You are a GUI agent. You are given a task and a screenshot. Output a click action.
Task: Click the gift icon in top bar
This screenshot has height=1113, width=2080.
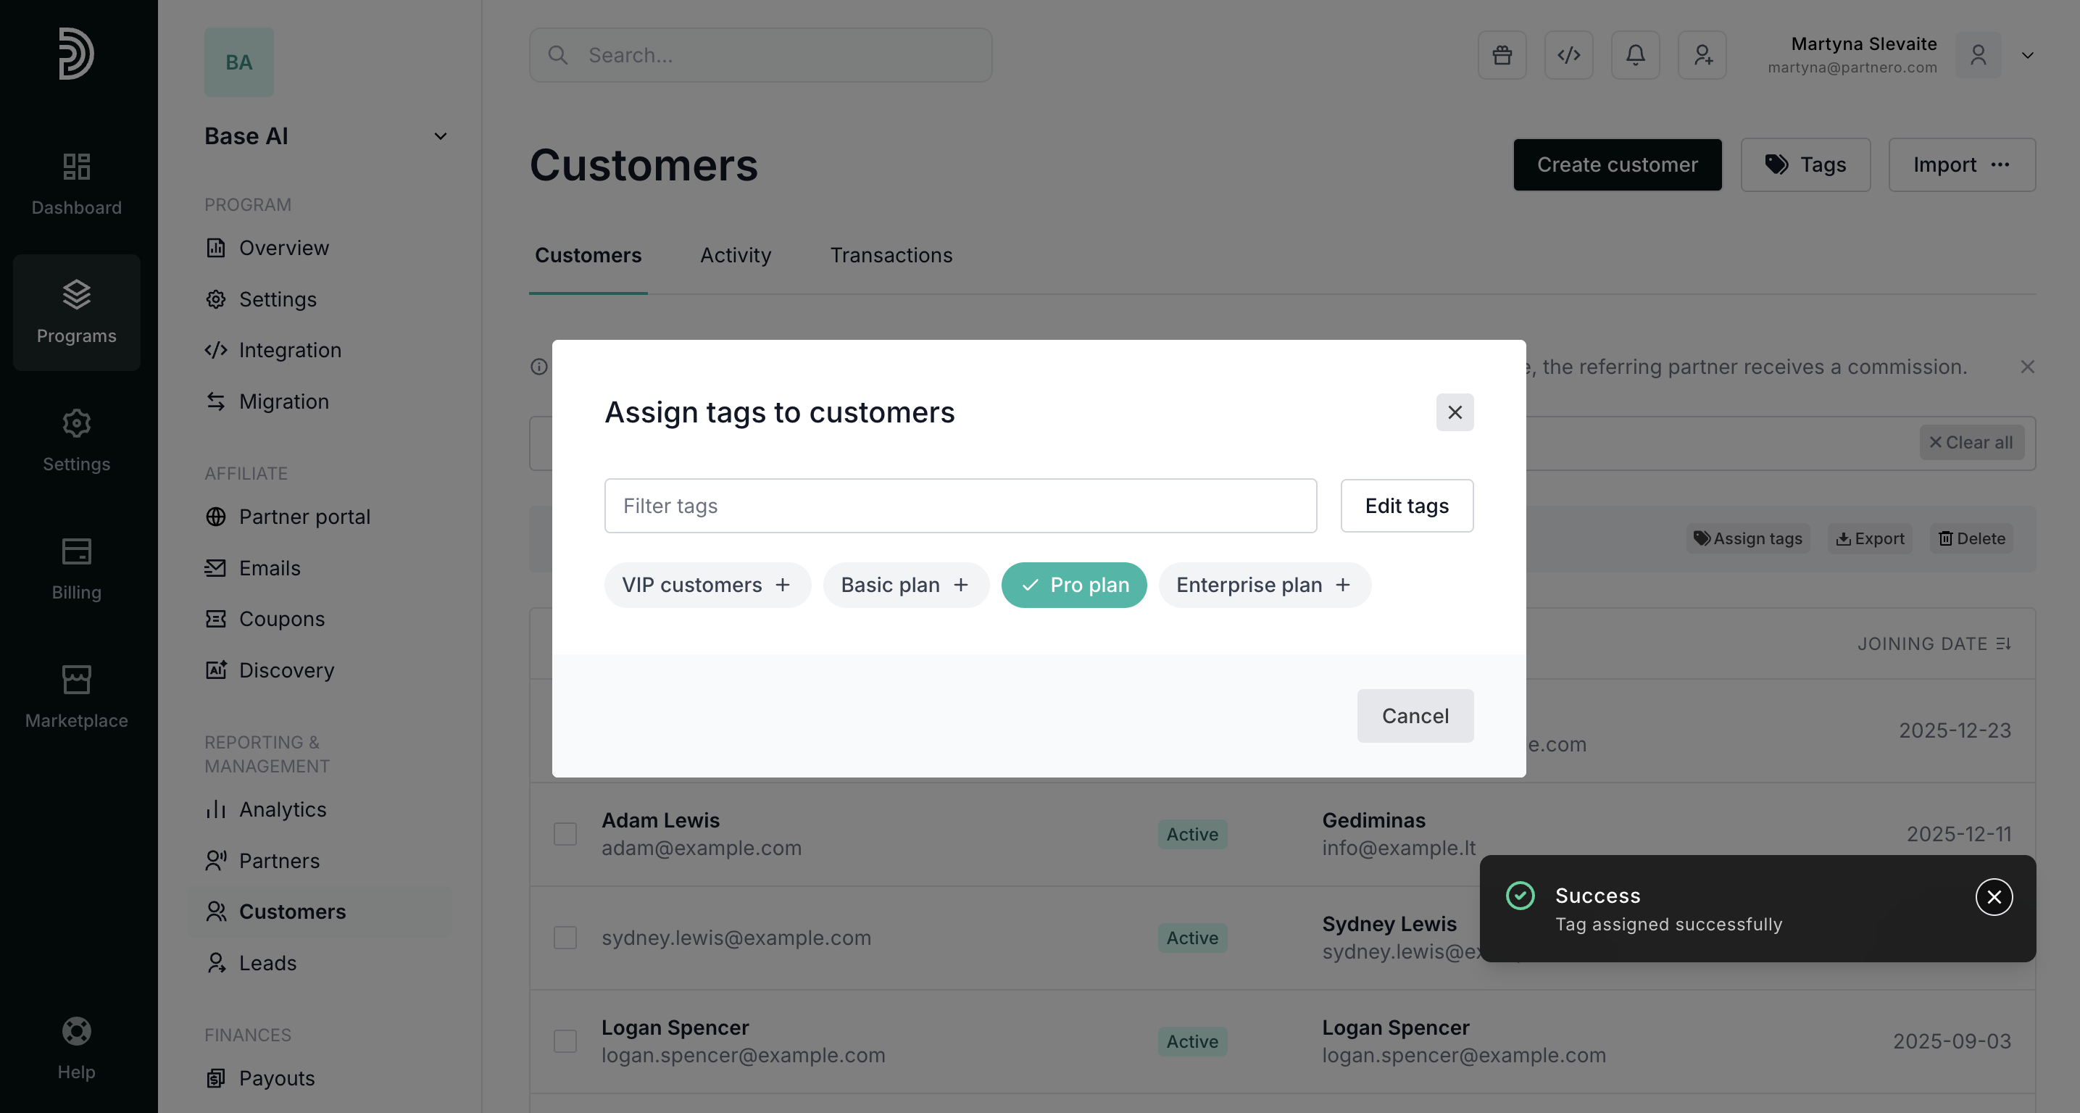coord(1502,55)
